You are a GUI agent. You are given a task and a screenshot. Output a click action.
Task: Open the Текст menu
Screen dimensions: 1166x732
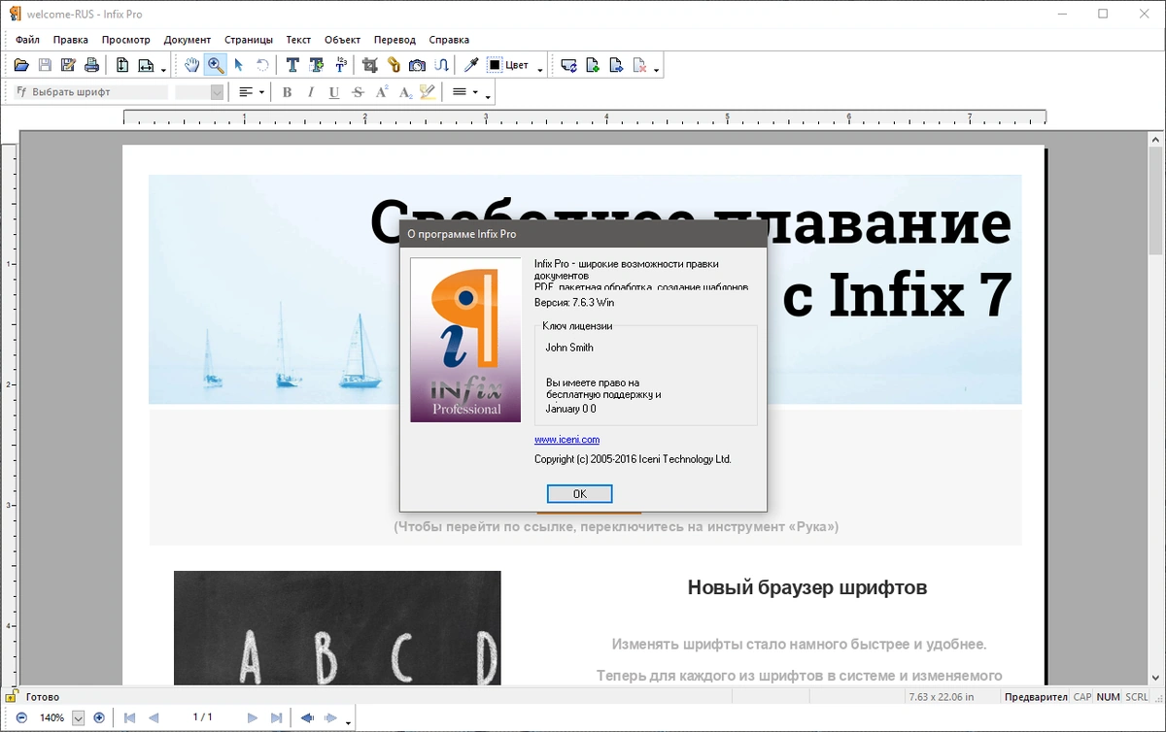coord(298,40)
